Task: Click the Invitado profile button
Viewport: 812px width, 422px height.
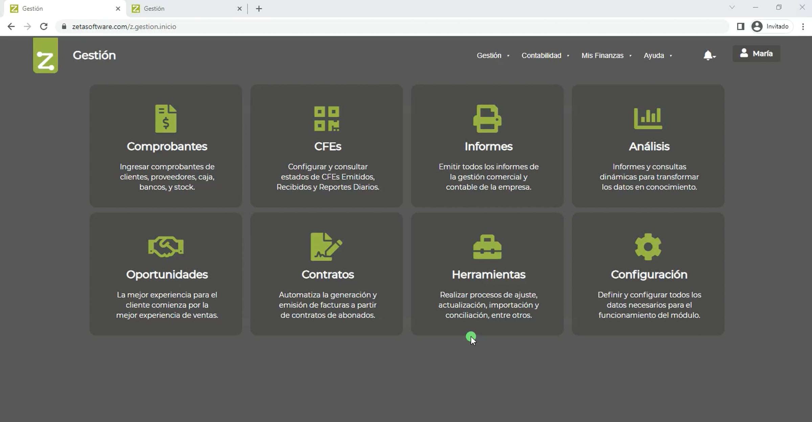Action: click(x=772, y=26)
